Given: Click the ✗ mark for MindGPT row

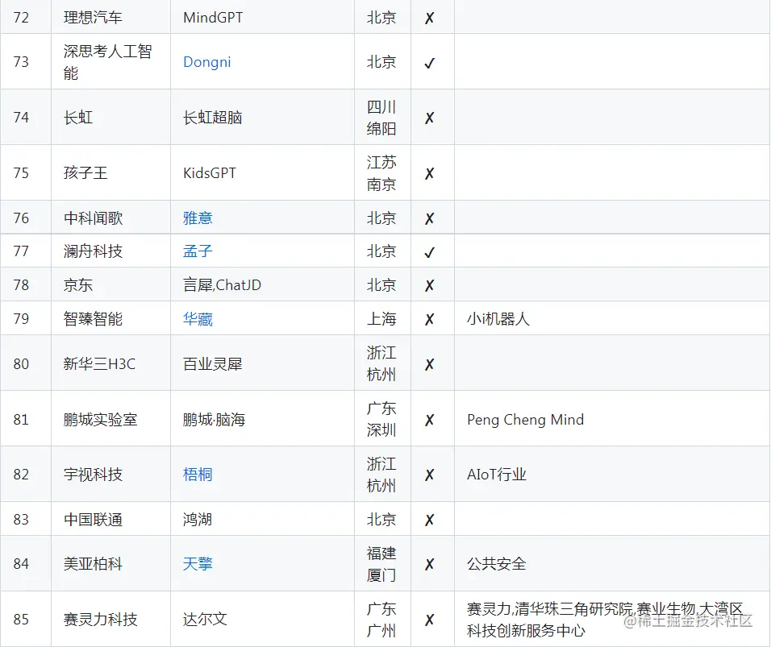Looking at the screenshot, I should [431, 16].
